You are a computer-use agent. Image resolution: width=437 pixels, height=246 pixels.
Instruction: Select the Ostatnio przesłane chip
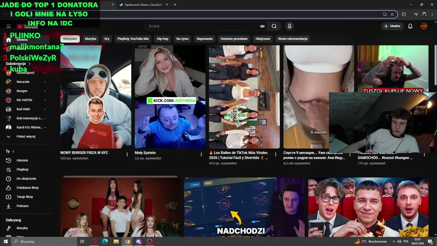[x=234, y=39]
